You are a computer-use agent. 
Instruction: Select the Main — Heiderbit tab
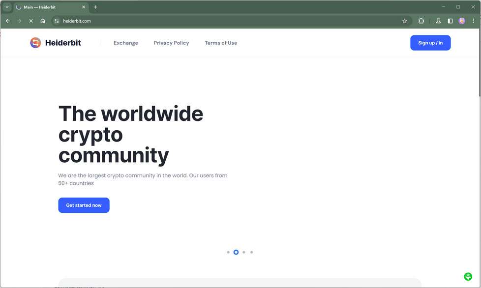pos(51,7)
